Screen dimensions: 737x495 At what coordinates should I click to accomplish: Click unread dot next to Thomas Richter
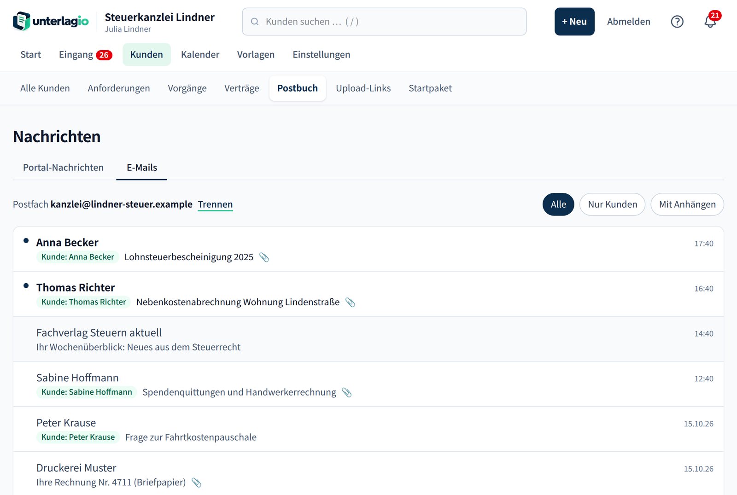[26, 285]
